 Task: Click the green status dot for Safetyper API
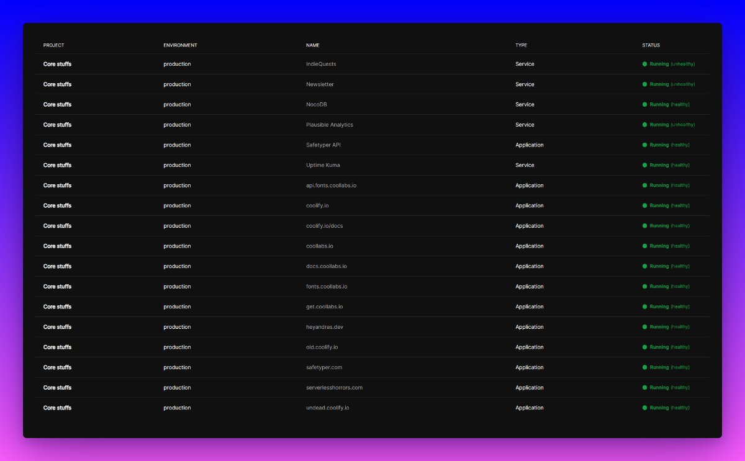click(x=644, y=145)
